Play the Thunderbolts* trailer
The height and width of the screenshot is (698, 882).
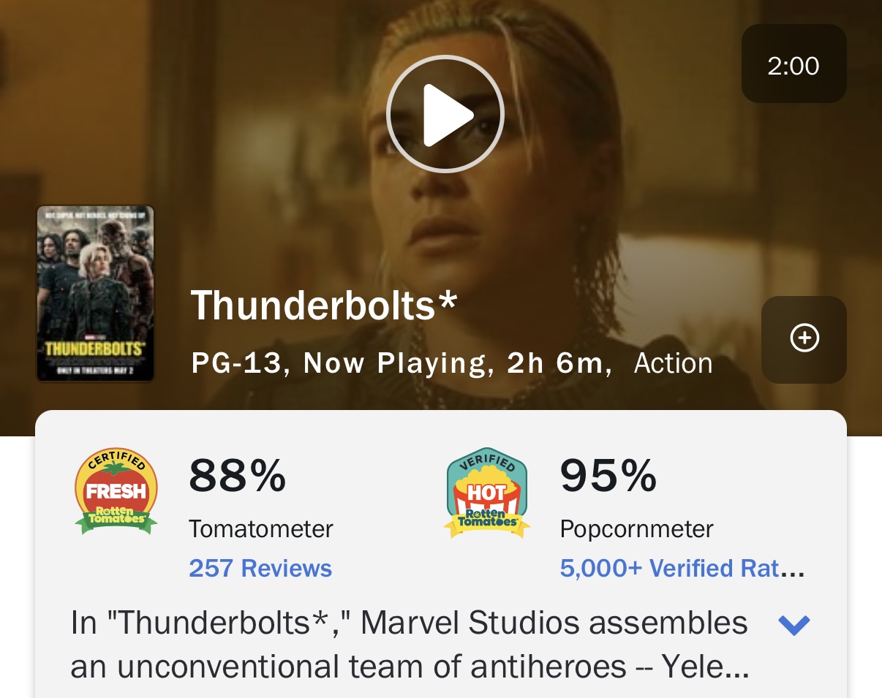(445, 114)
